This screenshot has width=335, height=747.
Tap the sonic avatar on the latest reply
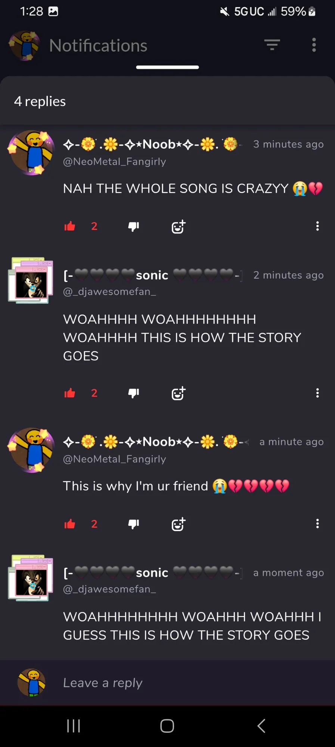31,578
